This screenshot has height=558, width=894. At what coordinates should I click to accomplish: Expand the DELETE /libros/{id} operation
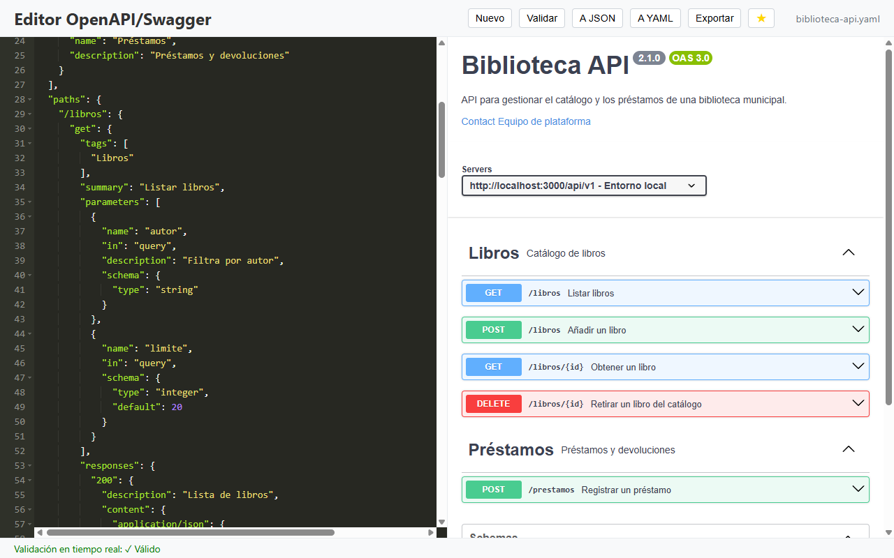point(666,404)
